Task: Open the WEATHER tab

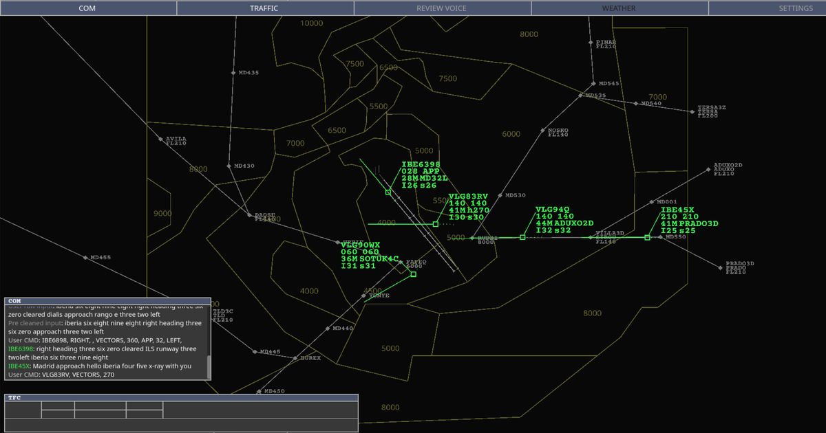Action: pyautogui.click(x=619, y=8)
